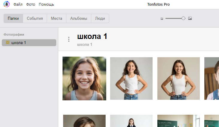
Task: Click the Tonfotos app logo icon
Action: click(6, 4)
